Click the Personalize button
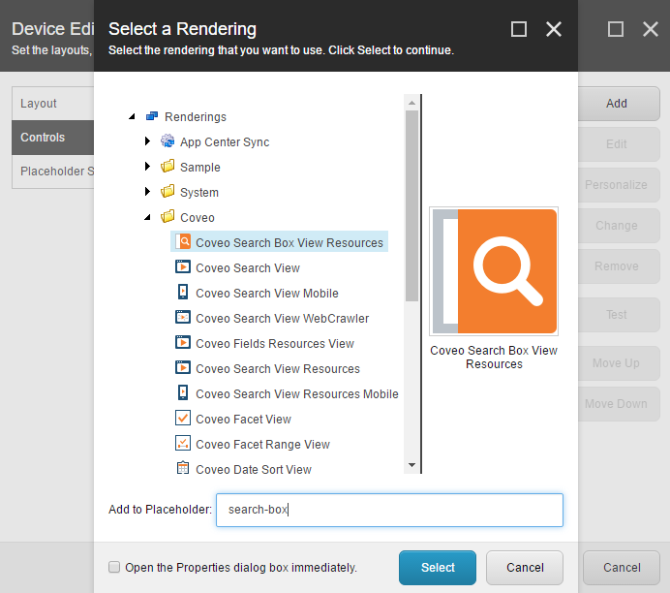The image size is (670, 593). [x=619, y=185]
